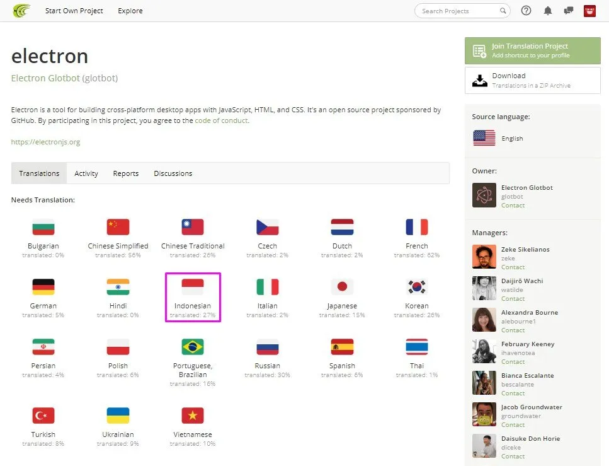Click the Join Translation Project button
The width and height of the screenshot is (609, 466).
(x=533, y=50)
